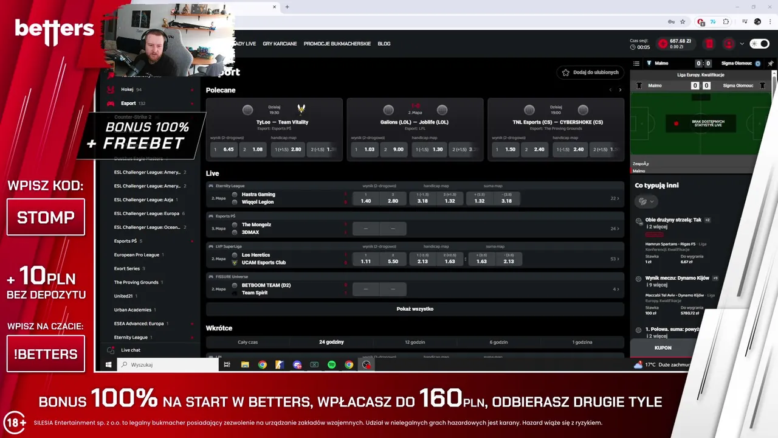Open browser password key icon
The width and height of the screenshot is (778, 438).
click(x=671, y=21)
